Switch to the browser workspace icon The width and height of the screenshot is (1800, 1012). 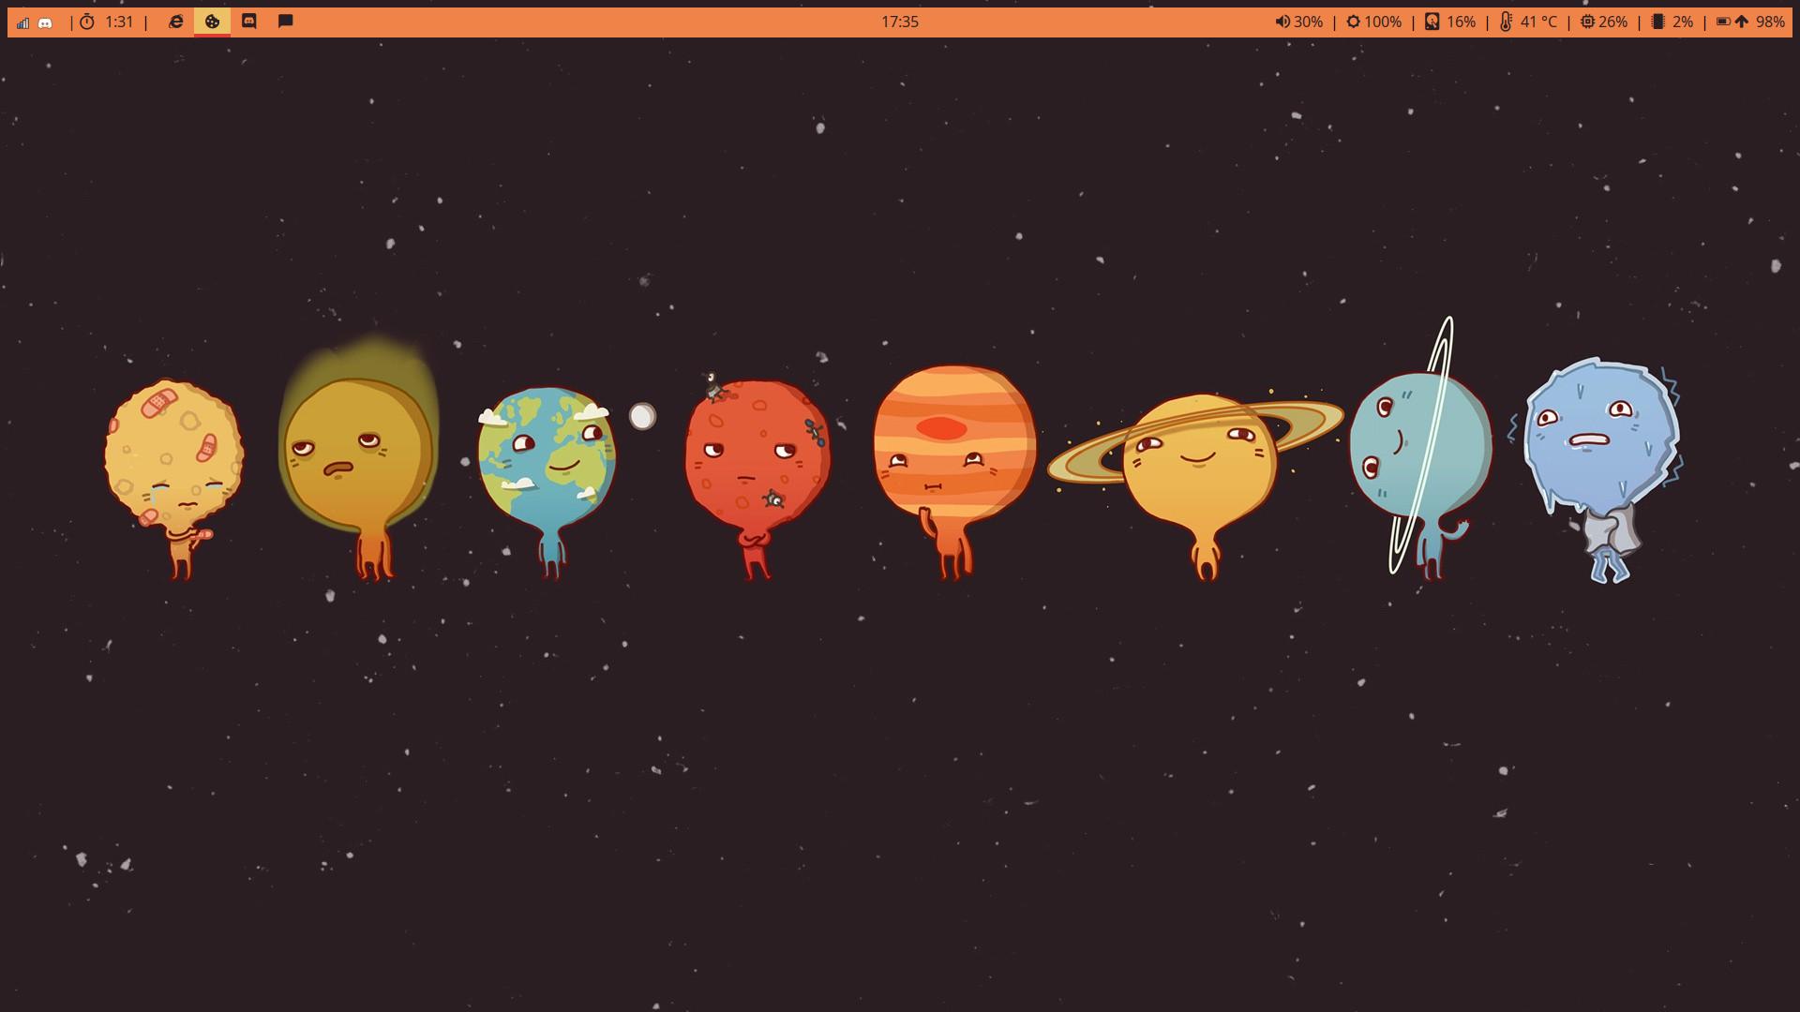(x=175, y=22)
